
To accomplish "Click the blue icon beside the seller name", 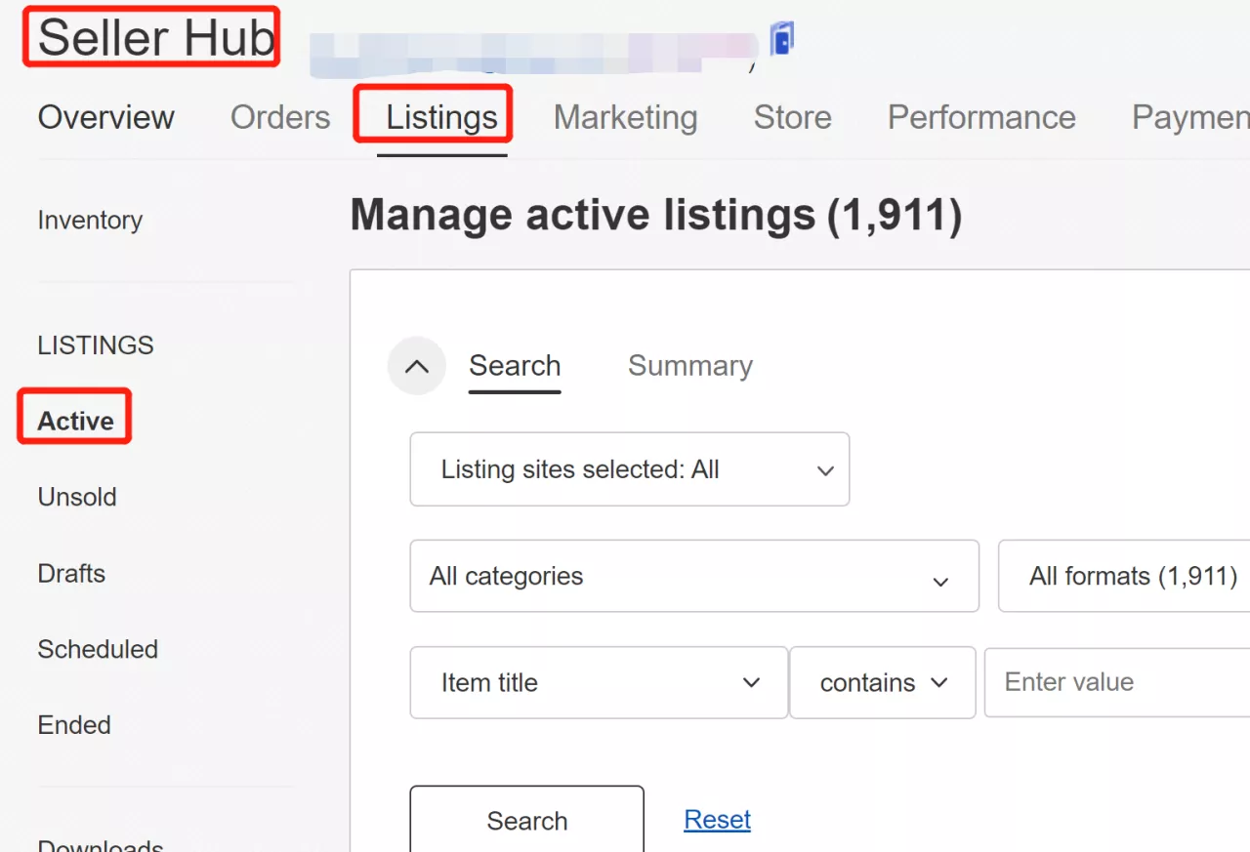I will (x=781, y=39).
